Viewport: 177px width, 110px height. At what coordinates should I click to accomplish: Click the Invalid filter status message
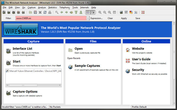click(x=24, y=107)
